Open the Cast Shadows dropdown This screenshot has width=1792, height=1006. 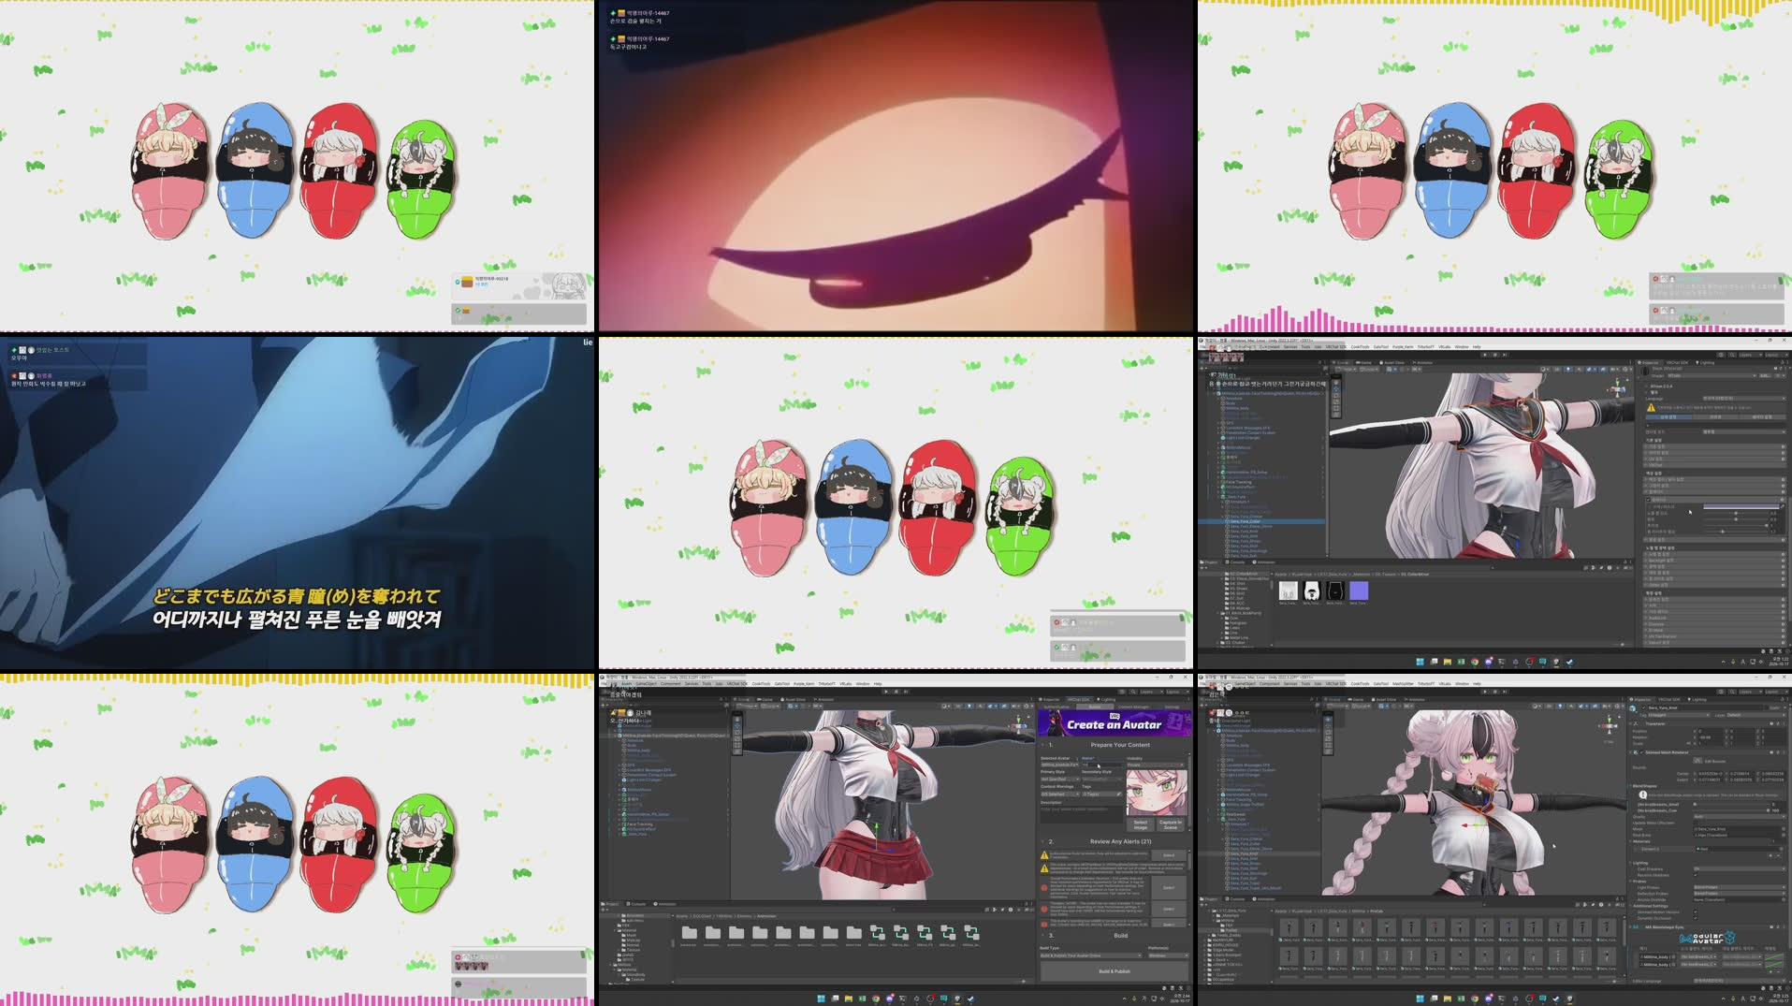[x=1739, y=868]
